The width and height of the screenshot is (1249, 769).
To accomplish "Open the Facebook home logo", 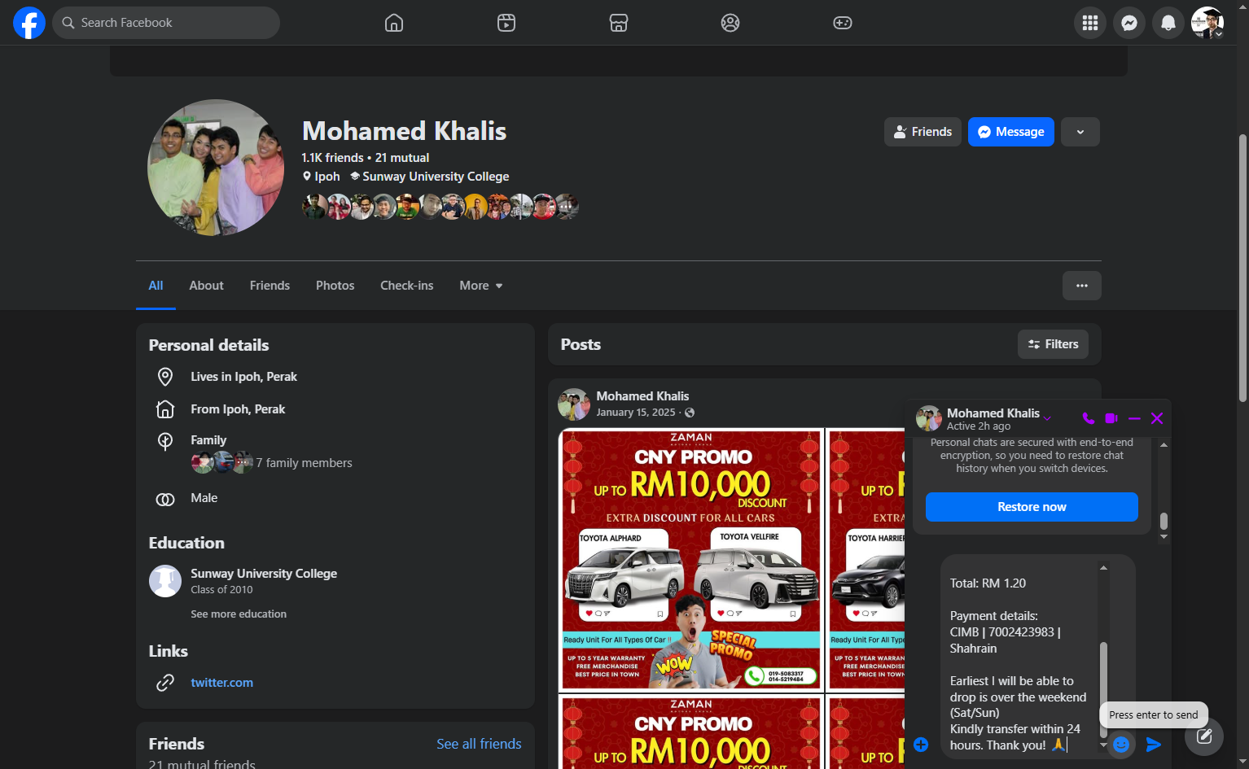I will click(x=29, y=23).
